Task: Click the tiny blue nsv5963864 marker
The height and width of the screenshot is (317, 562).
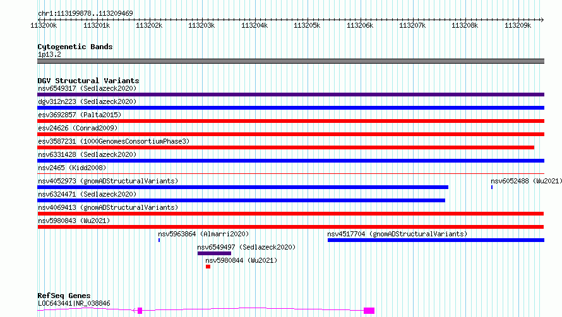Action: click(159, 240)
